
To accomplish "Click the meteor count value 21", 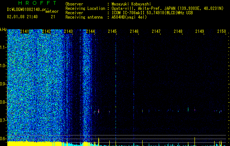I will pos(53,17).
